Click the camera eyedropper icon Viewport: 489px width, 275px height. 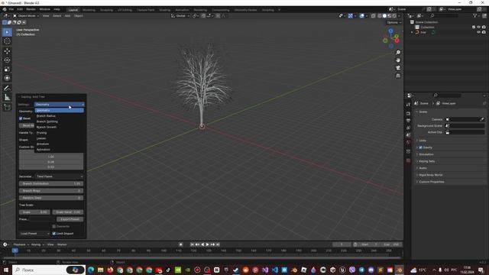[x=482, y=119]
